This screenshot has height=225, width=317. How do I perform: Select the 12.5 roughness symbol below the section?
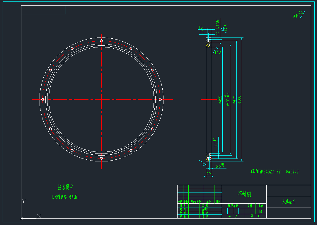(x=217, y=51)
